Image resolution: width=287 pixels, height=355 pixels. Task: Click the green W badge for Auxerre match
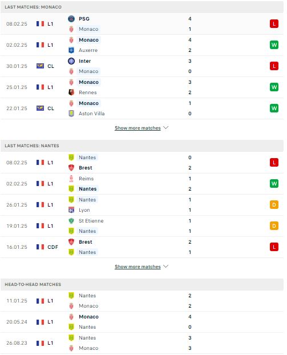[x=274, y=45]
